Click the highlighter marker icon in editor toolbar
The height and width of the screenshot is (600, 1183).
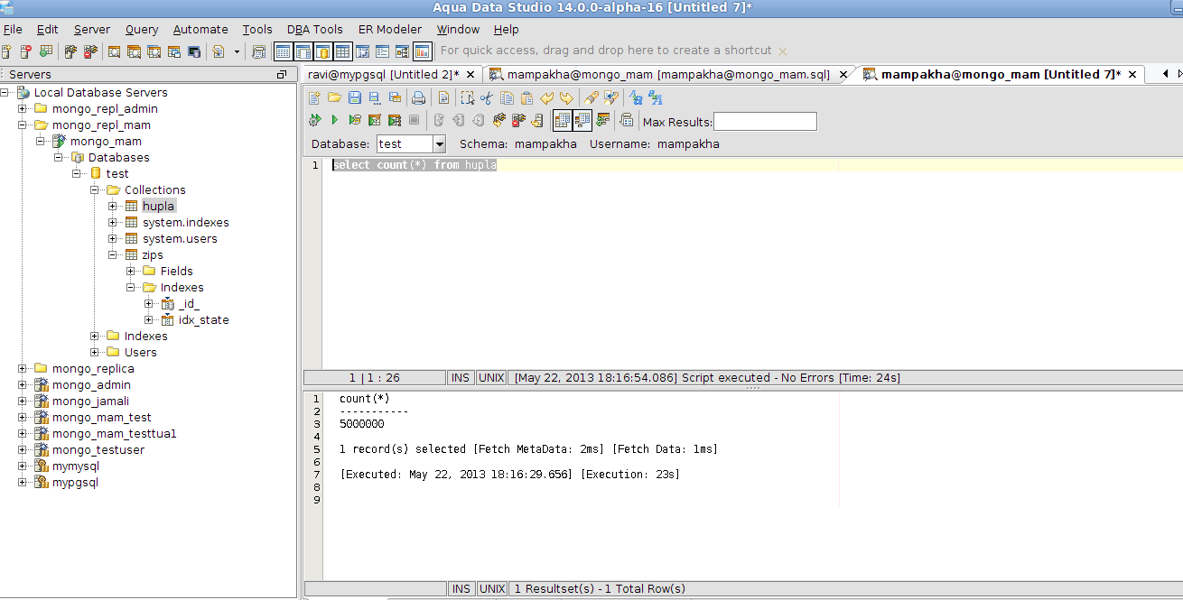pyautogui.click(x=591, y=97)
